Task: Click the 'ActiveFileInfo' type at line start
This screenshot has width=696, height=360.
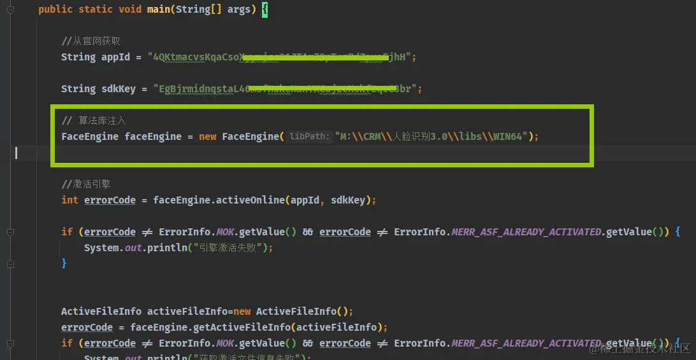Action: 101,311
